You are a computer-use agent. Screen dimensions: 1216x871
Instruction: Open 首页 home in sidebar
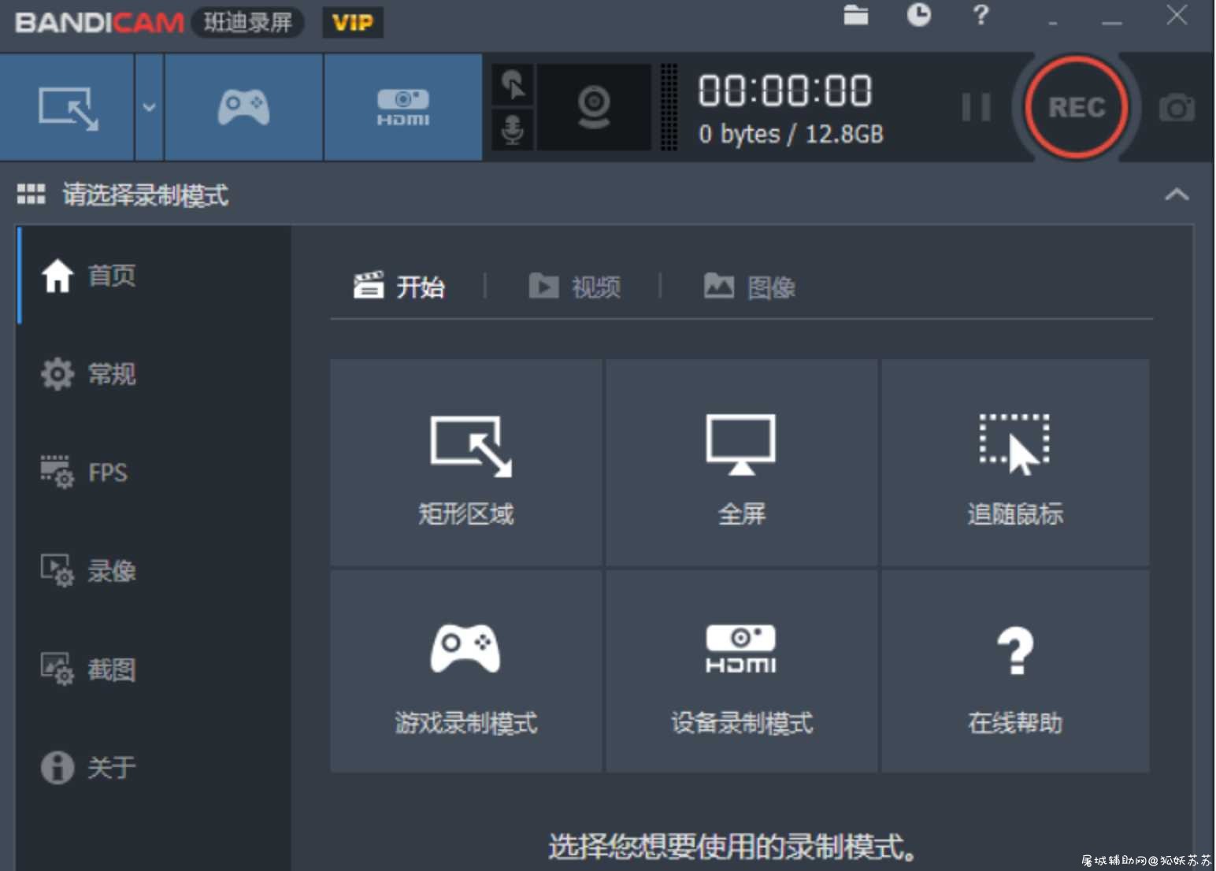coord(154,276)
